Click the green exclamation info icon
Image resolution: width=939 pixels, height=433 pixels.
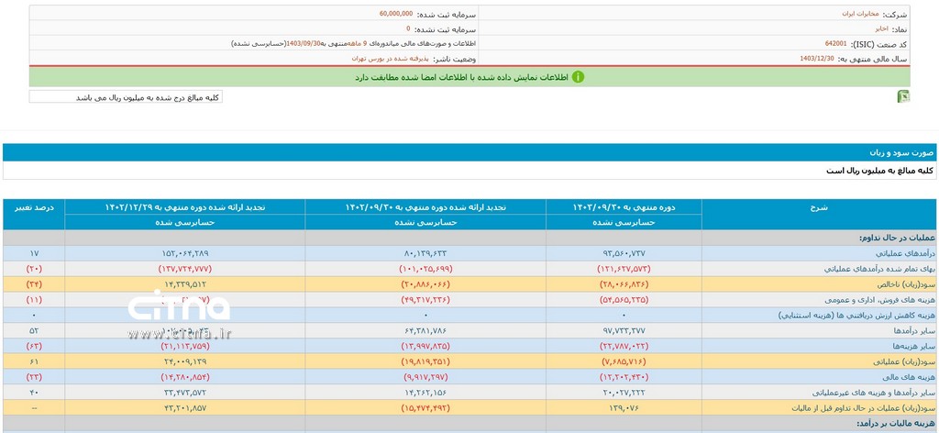(x=578, y=77)
